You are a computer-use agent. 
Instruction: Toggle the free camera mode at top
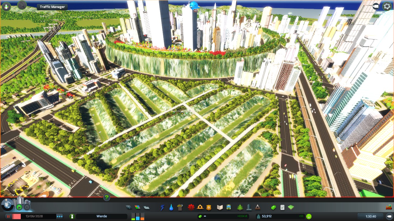point(376,6)
